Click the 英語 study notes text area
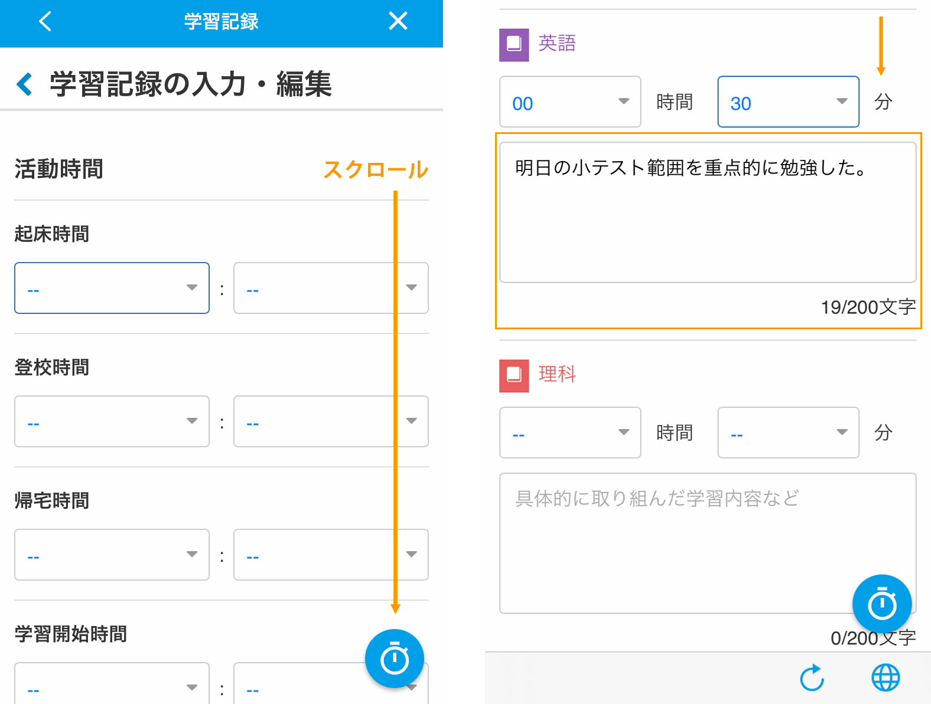931x704 pixels. click(x=708, y=212)
